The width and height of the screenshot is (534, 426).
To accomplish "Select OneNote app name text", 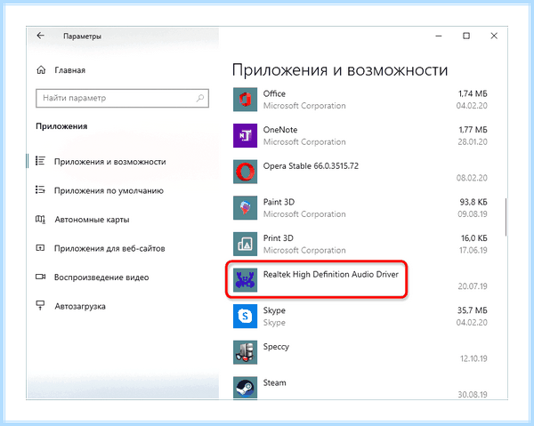I will (x=280, y=130).
